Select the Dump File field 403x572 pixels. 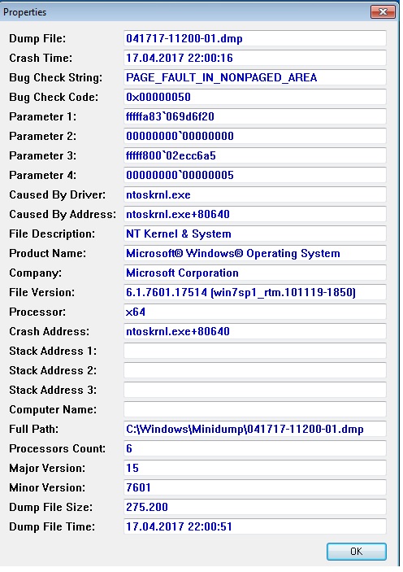click(254, 38)
